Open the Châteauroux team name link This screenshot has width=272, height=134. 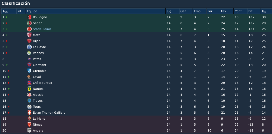coord(42,83)
